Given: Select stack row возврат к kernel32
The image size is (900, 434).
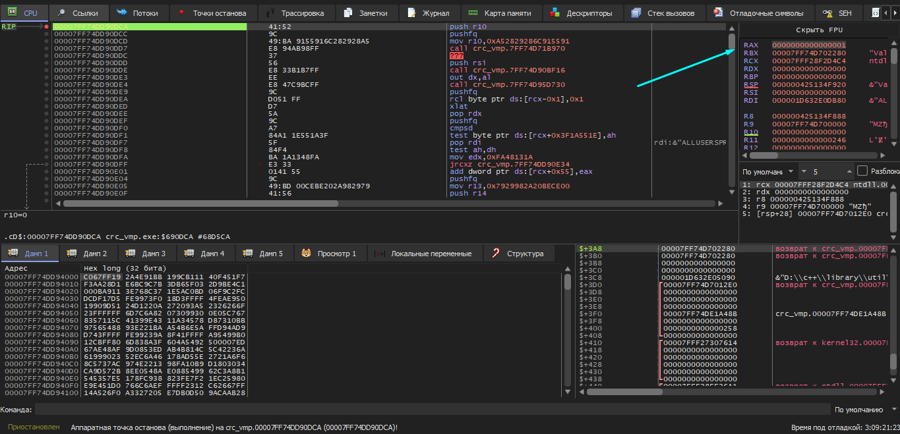Looking at the screenshot, I should [832, 342].
